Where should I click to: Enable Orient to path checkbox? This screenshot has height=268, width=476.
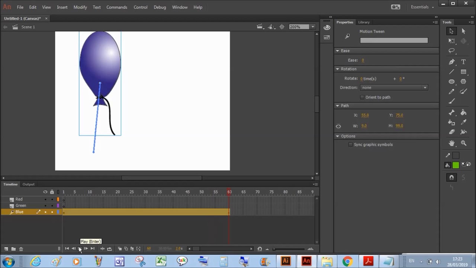pos(362,97)
